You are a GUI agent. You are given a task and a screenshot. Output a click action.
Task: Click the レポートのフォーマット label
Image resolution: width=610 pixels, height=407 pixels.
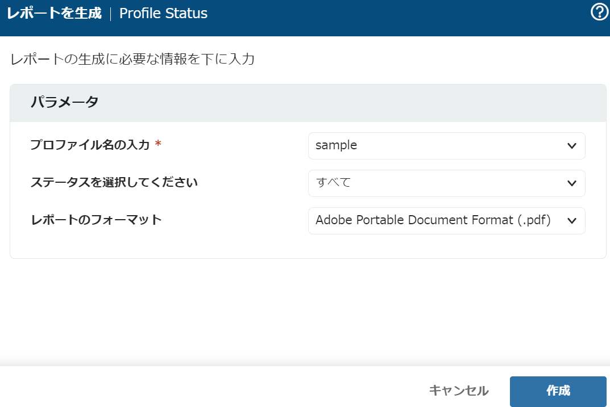[96, 220]
